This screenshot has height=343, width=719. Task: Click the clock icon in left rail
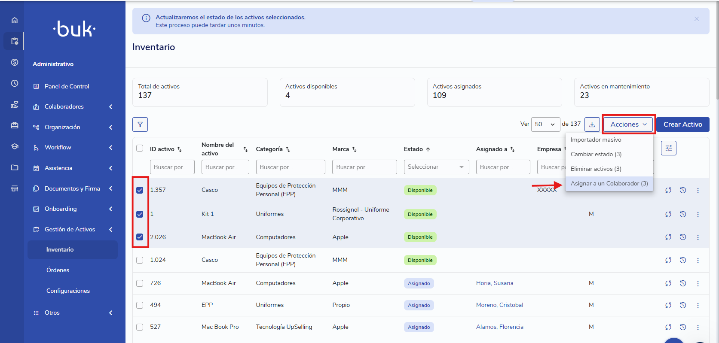coord(15,83)
